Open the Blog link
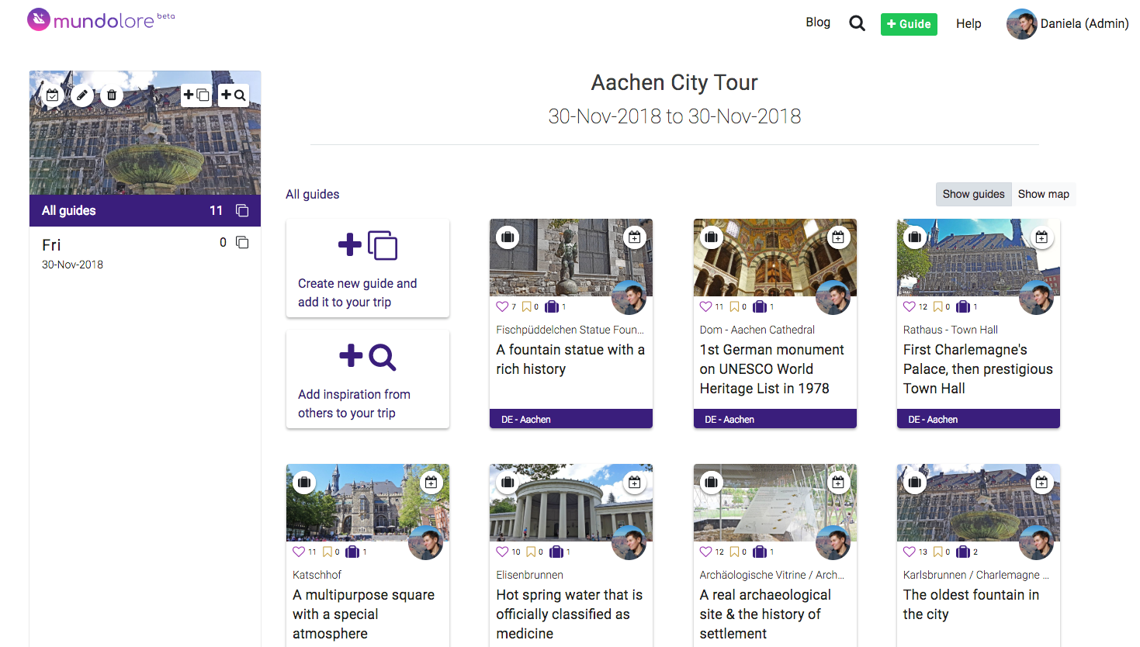The image size is (1140, 647). coord(818,22)
